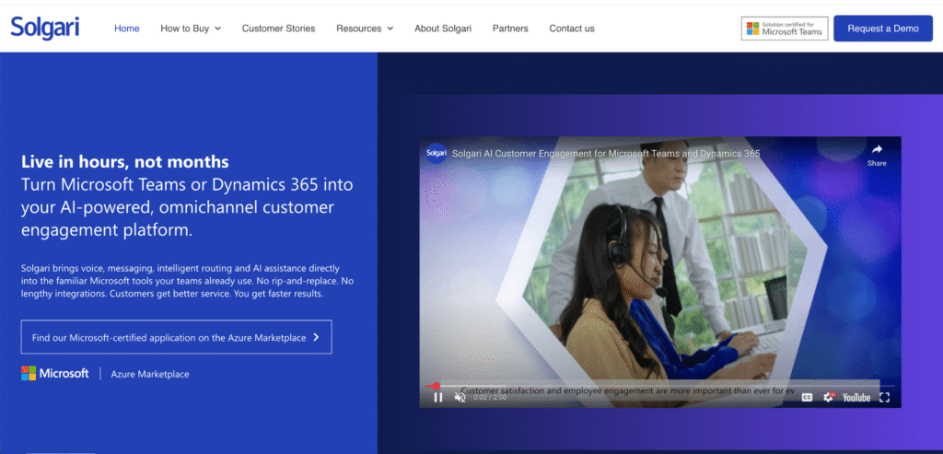The width and height of the screenshot is (943, 454).
Task: Click the video progress bar scrubber
Action: coord(436,386)
